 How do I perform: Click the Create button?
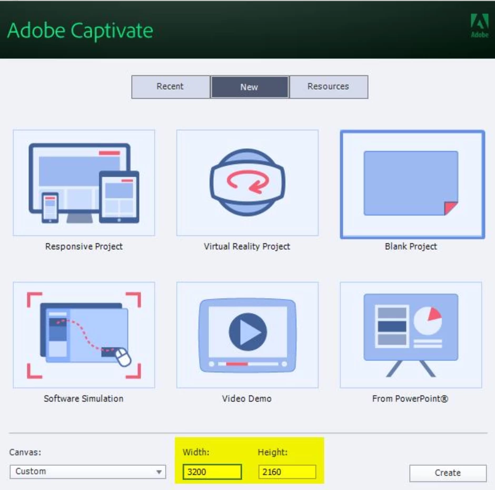tap(448, 473)
